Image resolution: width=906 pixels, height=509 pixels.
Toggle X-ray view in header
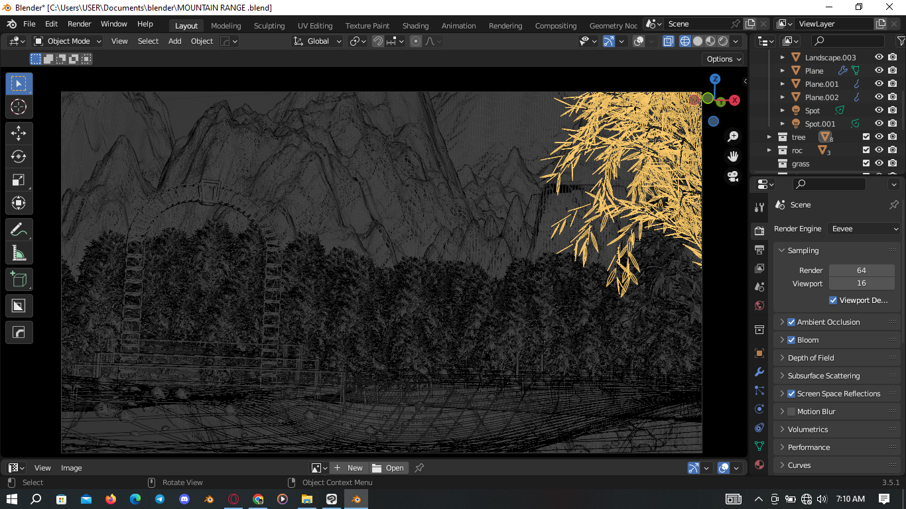(668, 41)
